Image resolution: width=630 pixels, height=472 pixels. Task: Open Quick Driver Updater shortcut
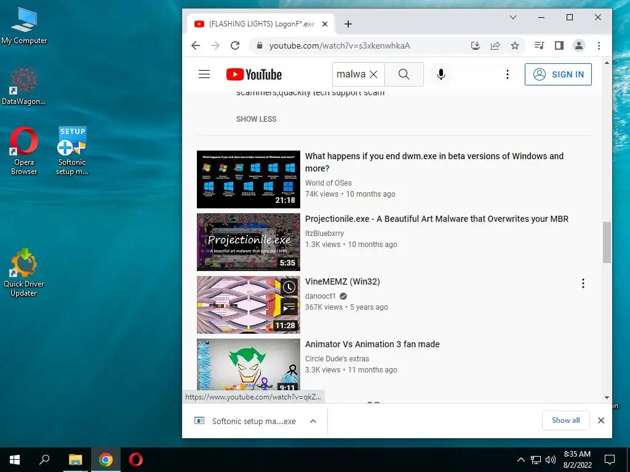[24, 273]
